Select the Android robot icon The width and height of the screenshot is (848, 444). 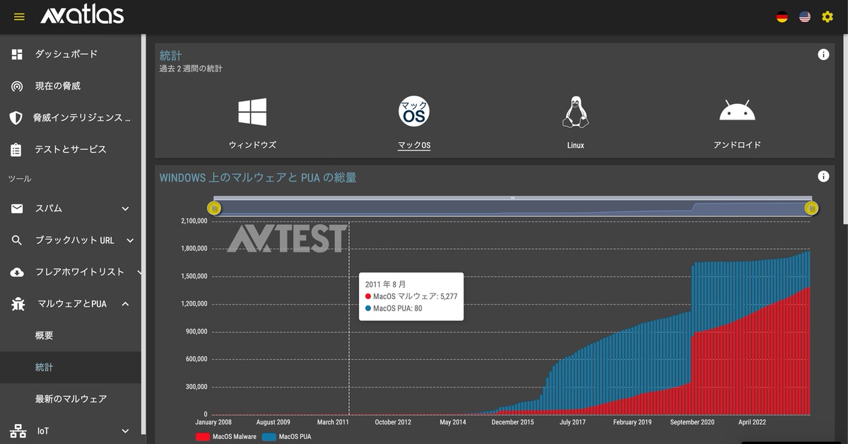pos(737,110)
